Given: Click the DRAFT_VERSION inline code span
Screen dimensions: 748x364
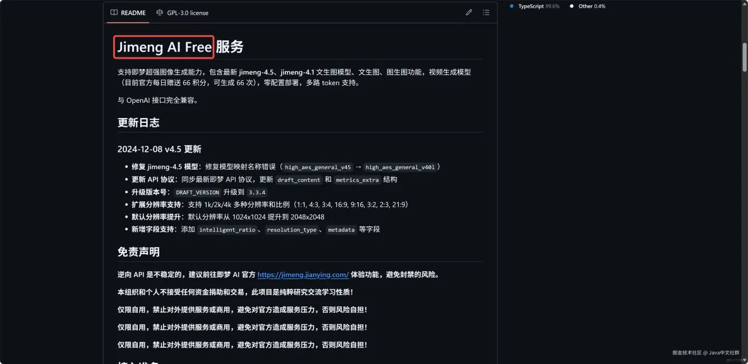Looking at the screenshot, I should point(197,192).
